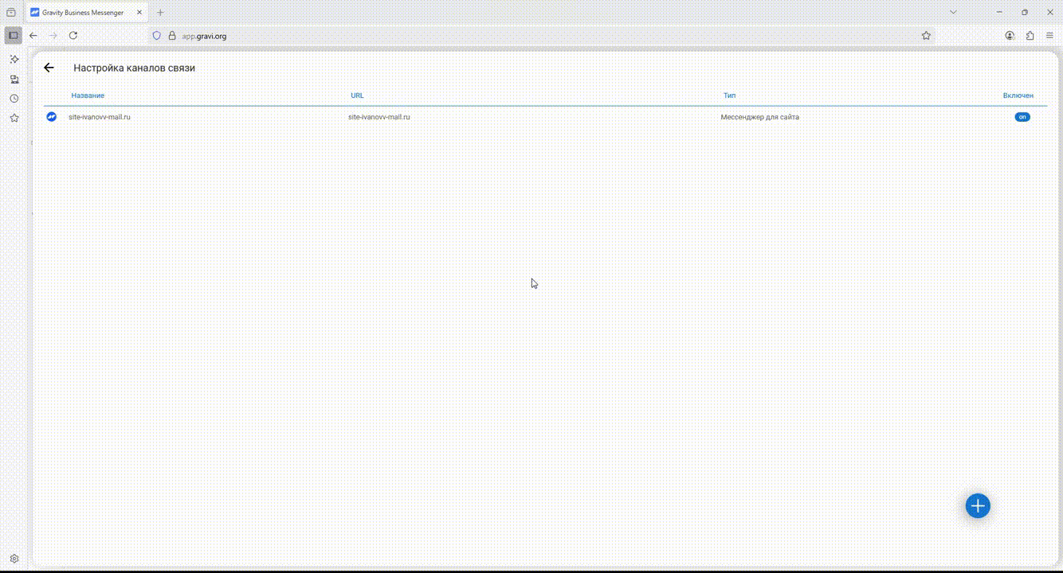Open synced tabs in the browser sidebar
Screen dimensions: 1063x573
14,80
